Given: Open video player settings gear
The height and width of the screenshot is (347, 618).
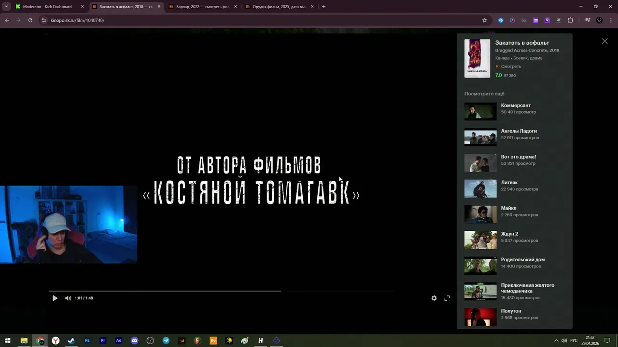Looking at the screenshot, I should 434,298.
